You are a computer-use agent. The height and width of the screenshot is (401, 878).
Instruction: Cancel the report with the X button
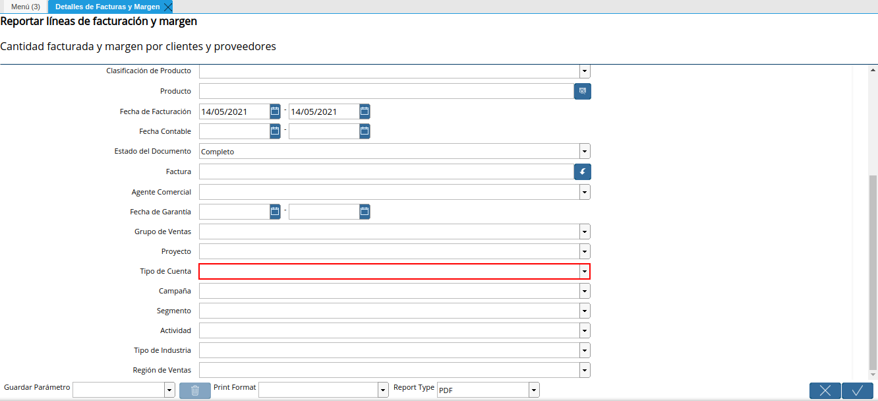coord(825,390)
